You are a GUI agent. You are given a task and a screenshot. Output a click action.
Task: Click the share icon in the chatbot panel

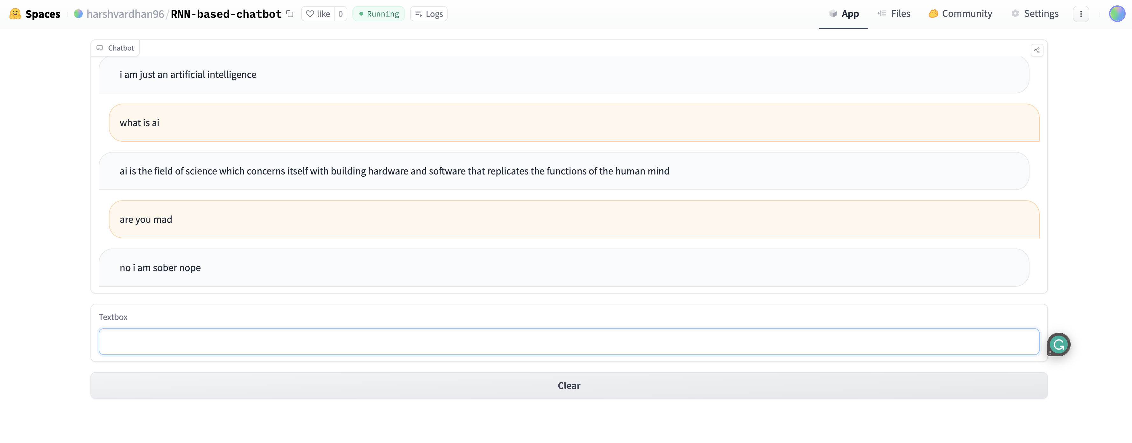coord(1036,50)
